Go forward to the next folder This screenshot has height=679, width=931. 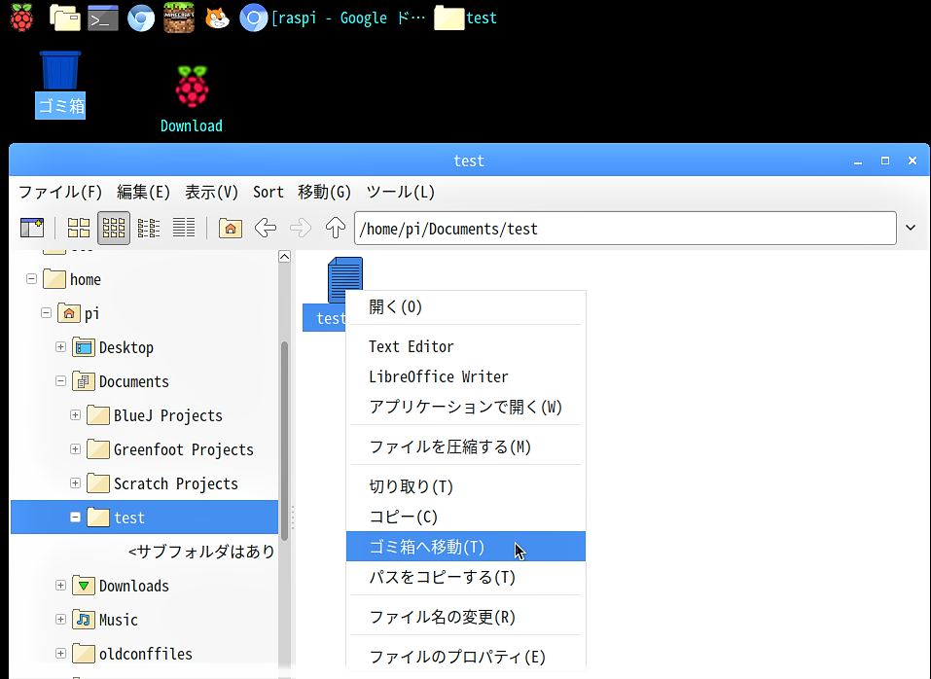(301, 228)
